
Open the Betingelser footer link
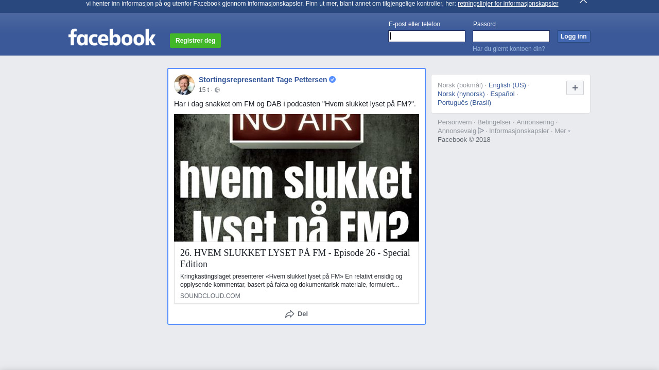(x=494, y=122)
